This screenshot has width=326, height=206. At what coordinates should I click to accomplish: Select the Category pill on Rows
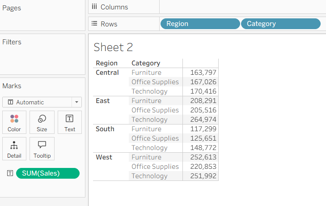point(280,24)
